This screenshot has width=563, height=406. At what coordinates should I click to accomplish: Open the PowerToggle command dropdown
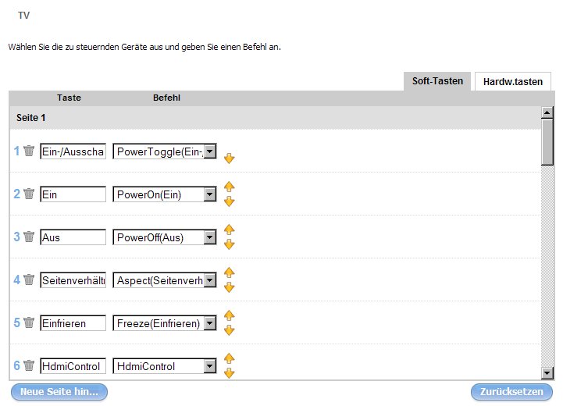point(209,151)
